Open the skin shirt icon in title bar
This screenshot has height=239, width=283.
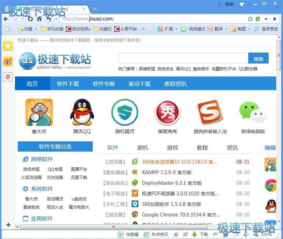point(241,4)
